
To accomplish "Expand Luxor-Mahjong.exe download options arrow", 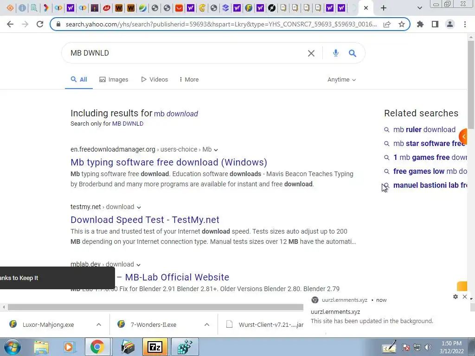I will click(x=99, y=324).
